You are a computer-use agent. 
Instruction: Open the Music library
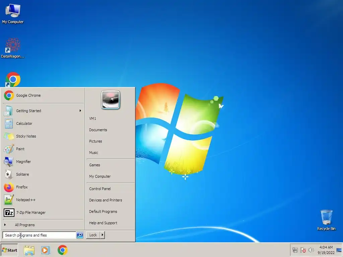point(110,153)
